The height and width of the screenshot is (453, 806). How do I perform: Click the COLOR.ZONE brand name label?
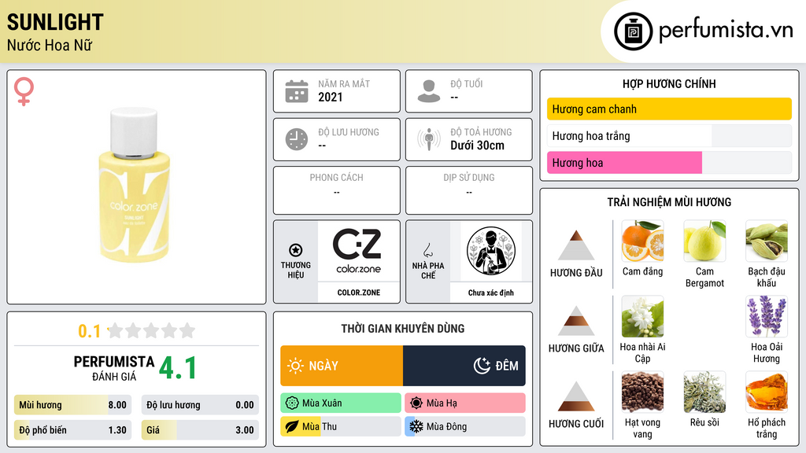pos(359,293)
